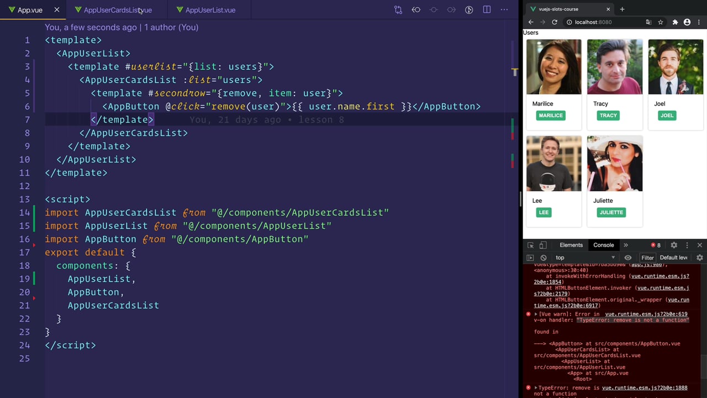Toggle the console sidebar panel

coord(530,258)
